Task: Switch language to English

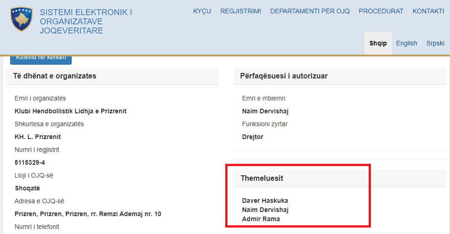Action: click(x=406, y=43)
